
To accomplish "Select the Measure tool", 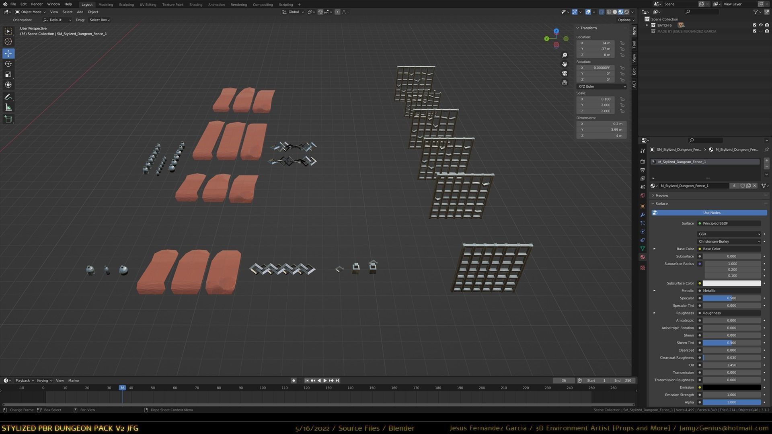I will pos(8,107).
